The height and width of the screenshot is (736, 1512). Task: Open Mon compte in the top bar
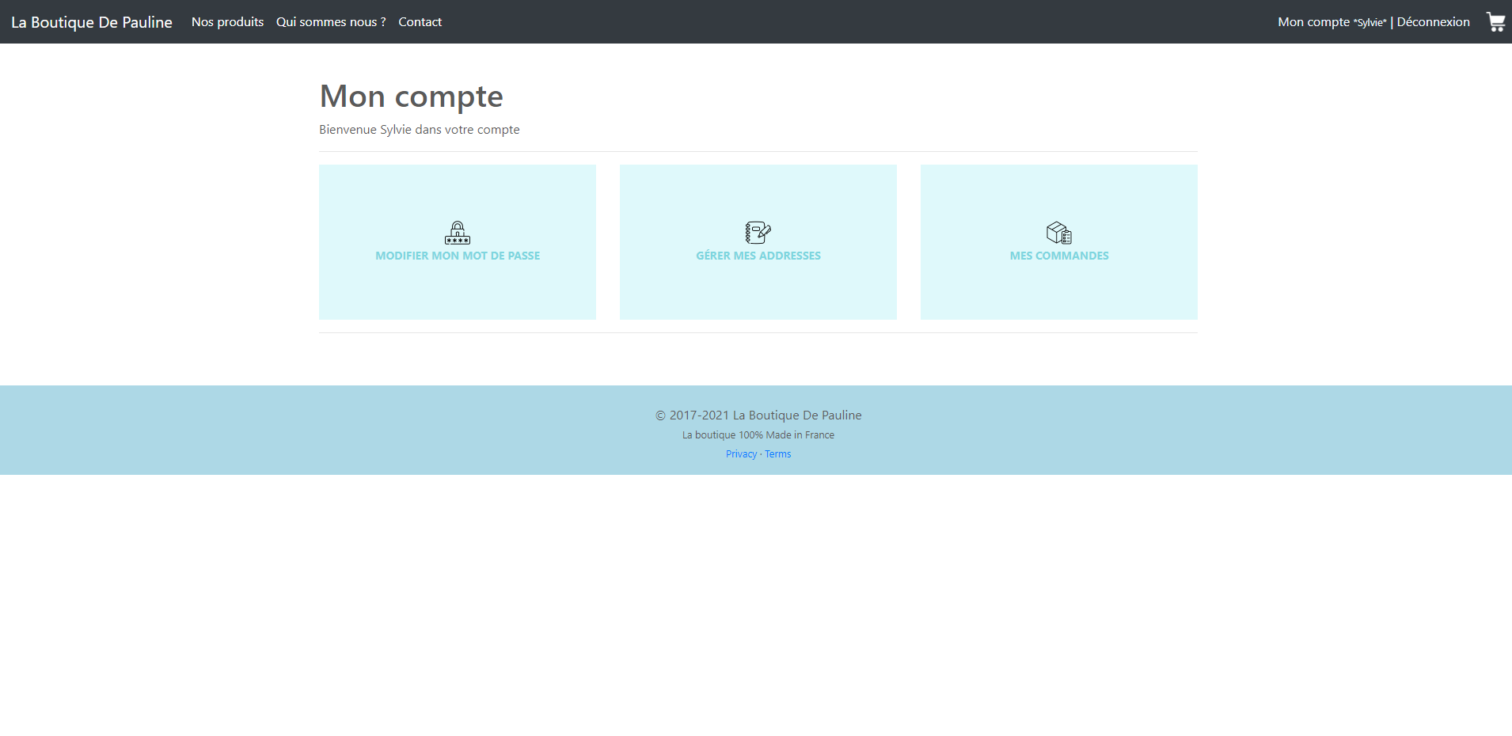point(1313,21)
